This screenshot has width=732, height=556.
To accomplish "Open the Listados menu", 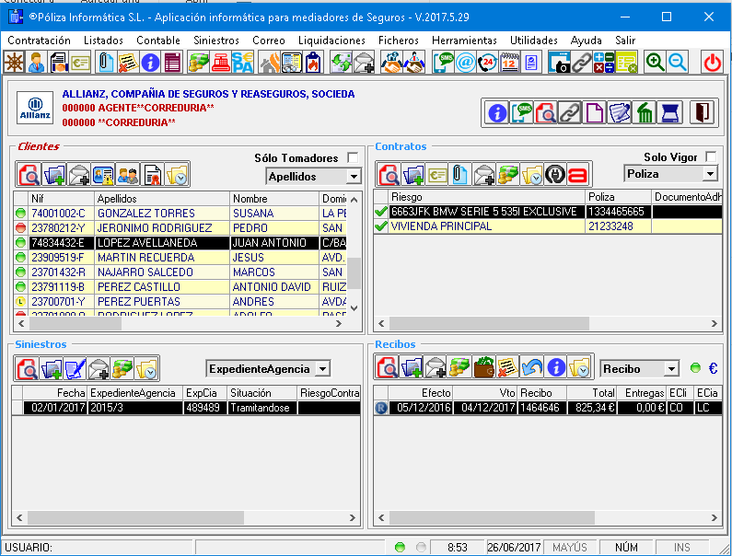I will (x=104, y=41).
